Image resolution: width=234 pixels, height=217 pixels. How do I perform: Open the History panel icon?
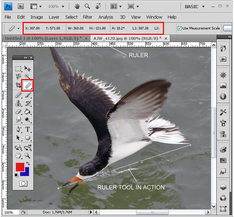pos(223,49)
